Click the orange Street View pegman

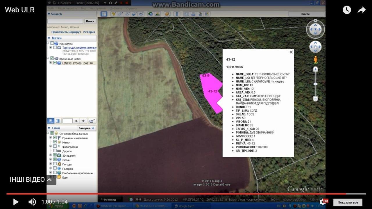(315, 60)
